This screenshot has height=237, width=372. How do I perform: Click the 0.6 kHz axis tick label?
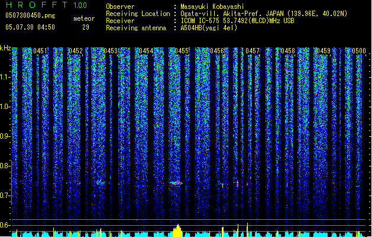(x=5, y=225)
